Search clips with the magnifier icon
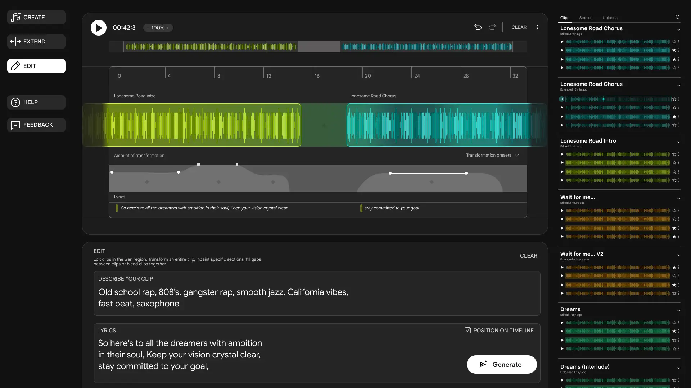 tap(678, 17)
